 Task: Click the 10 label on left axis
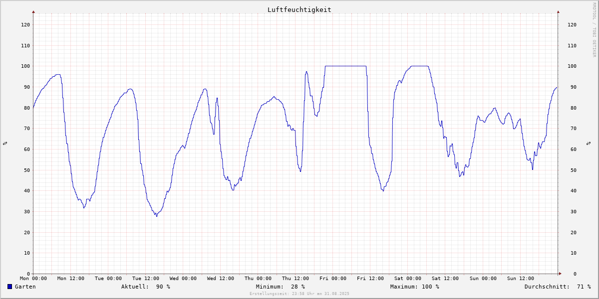pos(27,253)
